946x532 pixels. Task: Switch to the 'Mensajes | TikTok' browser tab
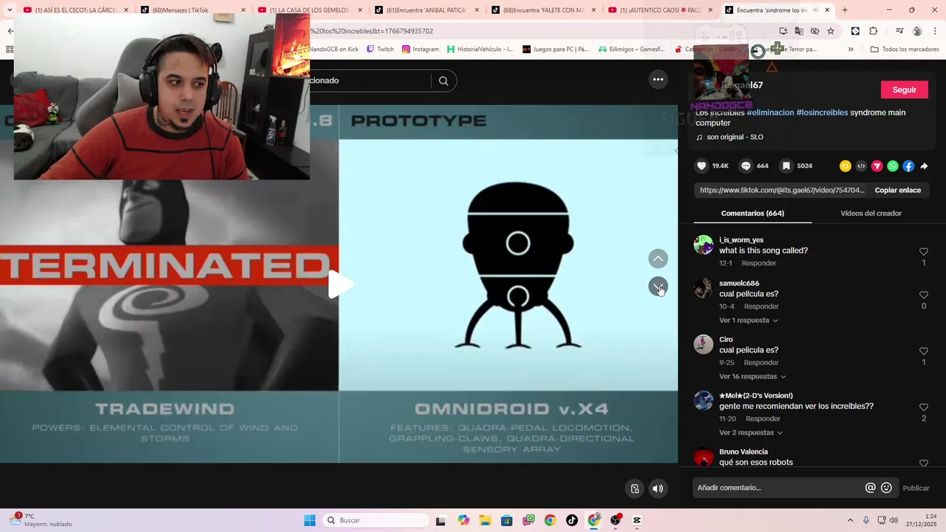[x=192, y=10]
